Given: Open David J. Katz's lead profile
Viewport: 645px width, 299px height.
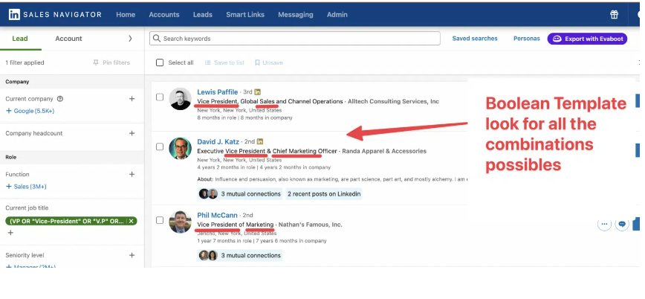Looking at the screenshot, I should pos(218,141).
